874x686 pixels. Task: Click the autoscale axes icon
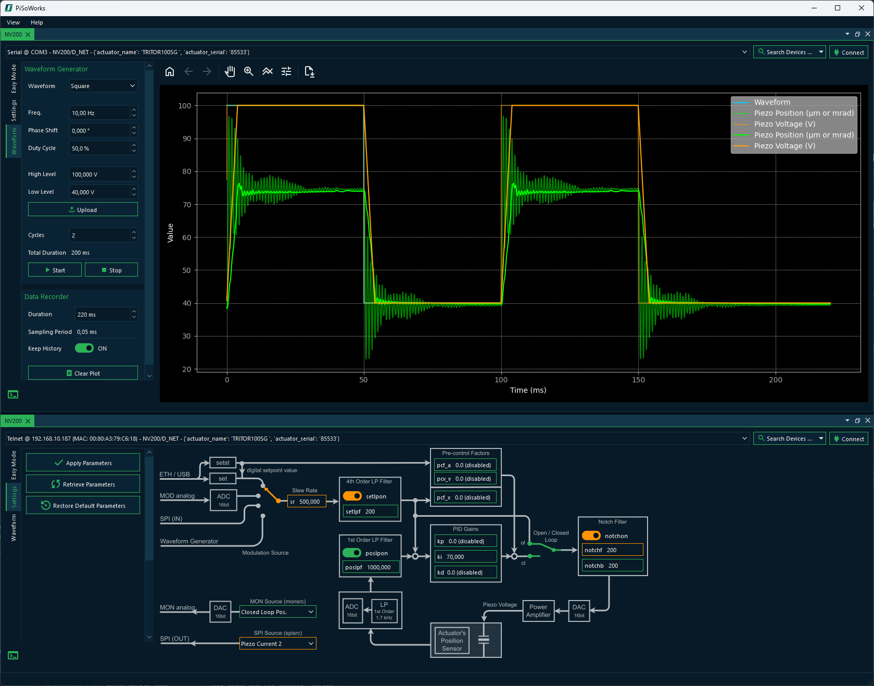267,71
